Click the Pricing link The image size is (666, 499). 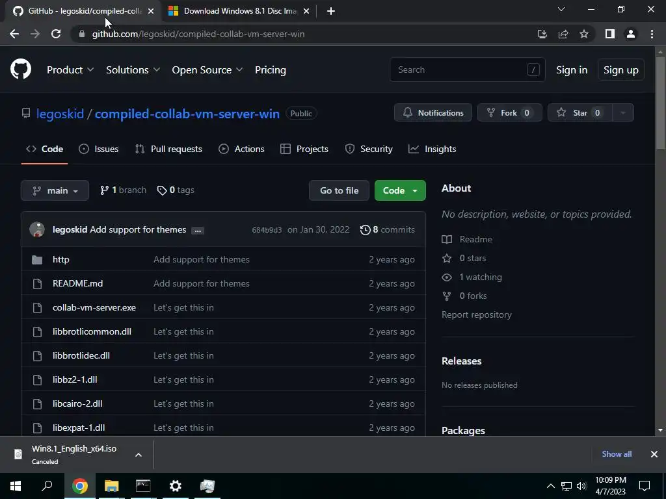point(271,70)
